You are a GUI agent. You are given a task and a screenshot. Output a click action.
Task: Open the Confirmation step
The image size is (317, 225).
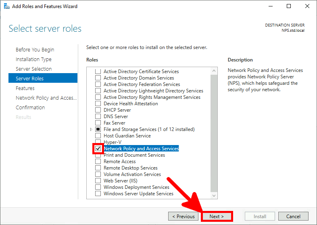pyautogui.click(x=30, y=108)
